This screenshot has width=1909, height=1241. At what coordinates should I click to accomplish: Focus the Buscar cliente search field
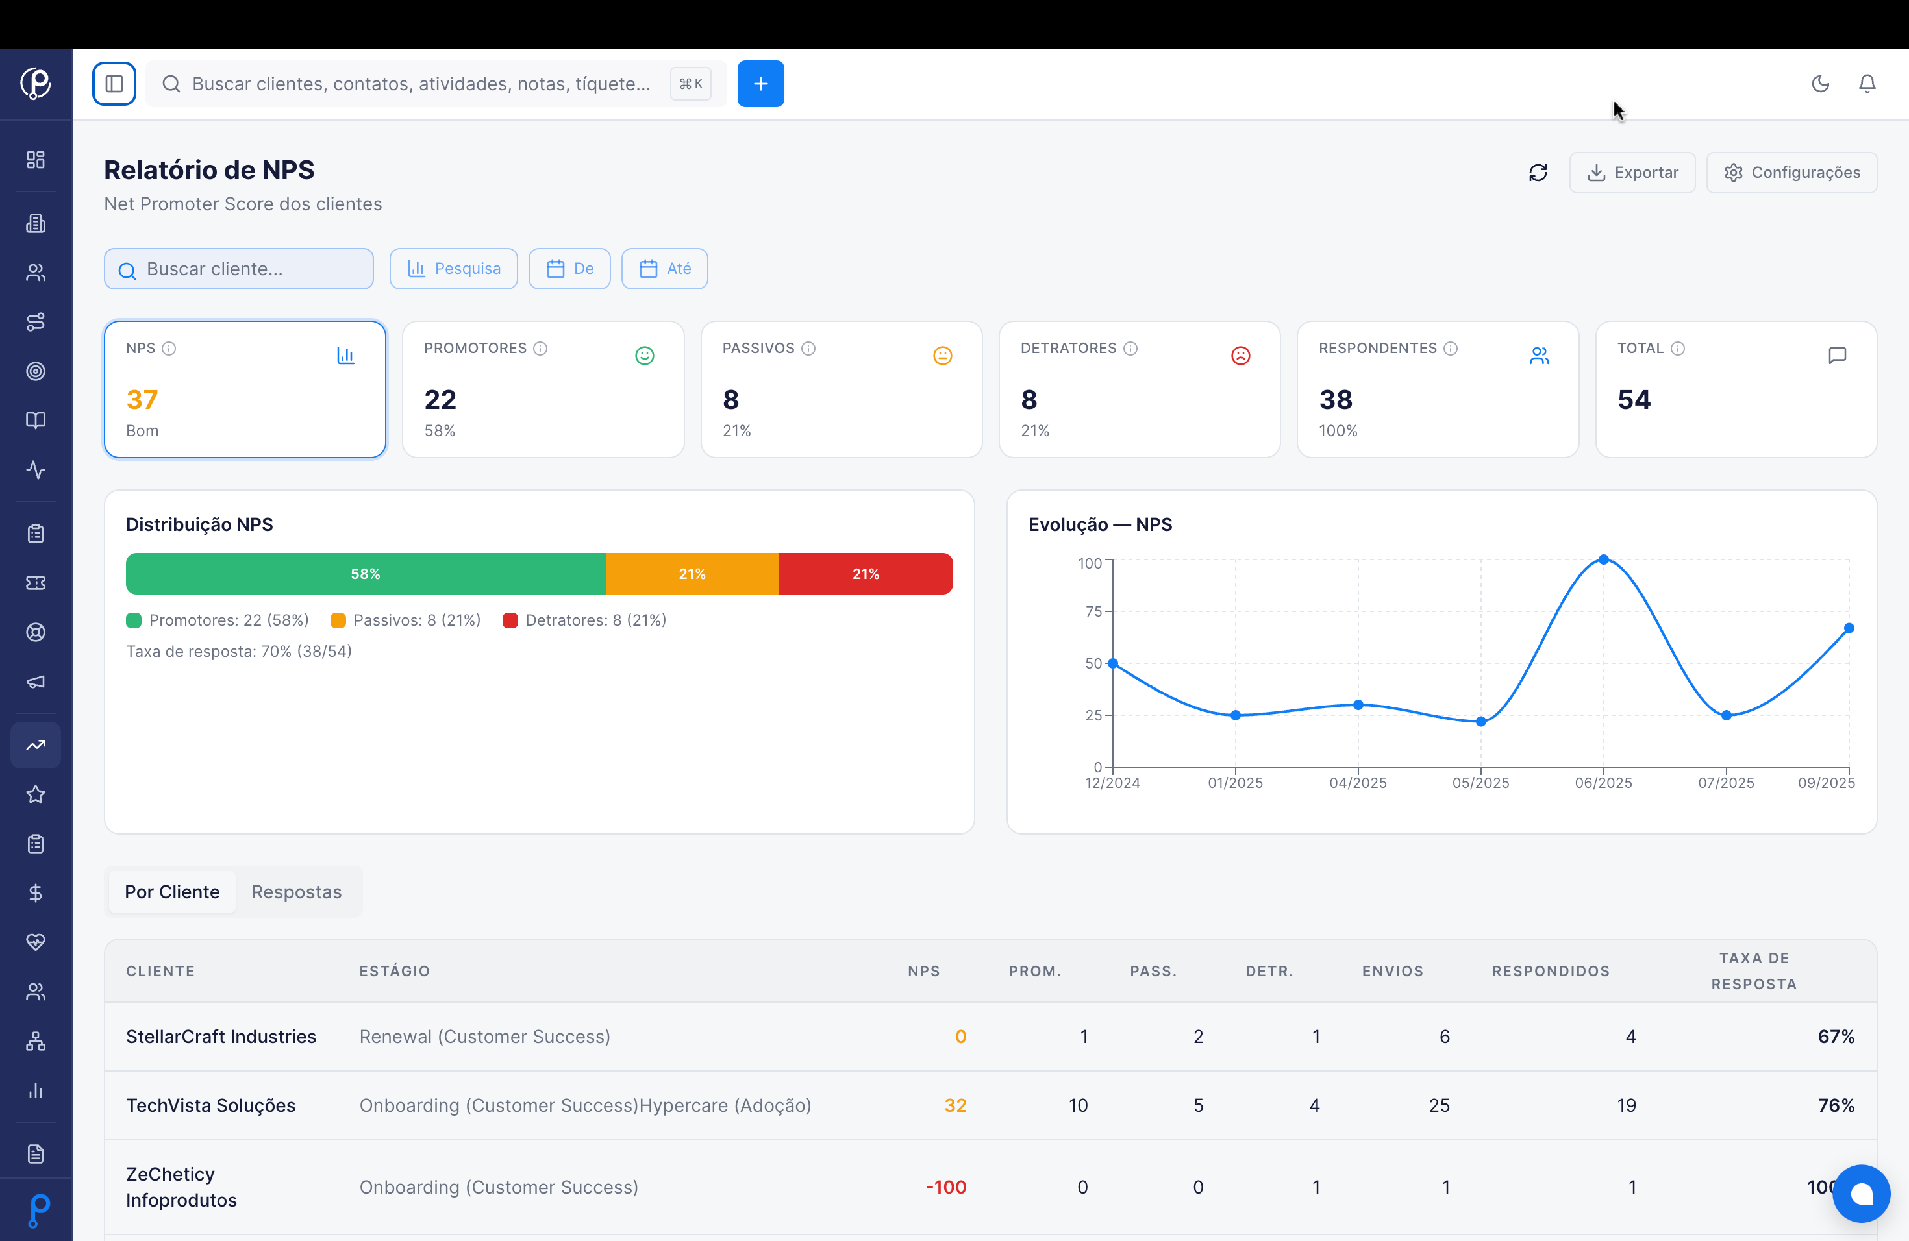tap(238, 269)
